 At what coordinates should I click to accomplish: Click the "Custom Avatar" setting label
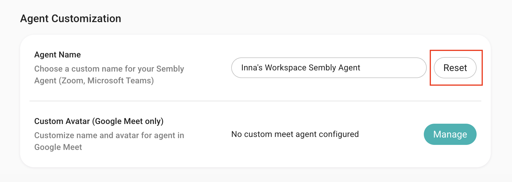[62, 121]
